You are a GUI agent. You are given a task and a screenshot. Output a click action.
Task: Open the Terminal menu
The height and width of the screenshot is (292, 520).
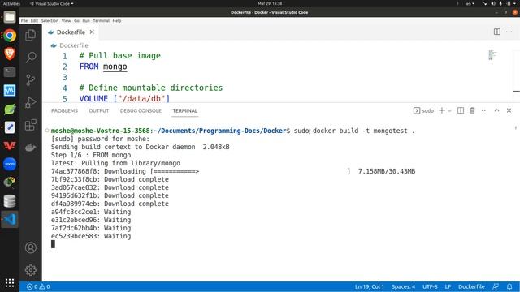pos(101,21)
